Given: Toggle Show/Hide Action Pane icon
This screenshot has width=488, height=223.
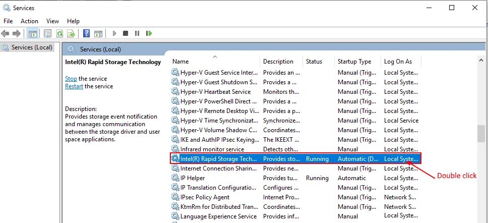Looking at the screenshot, I should point(98,33).
